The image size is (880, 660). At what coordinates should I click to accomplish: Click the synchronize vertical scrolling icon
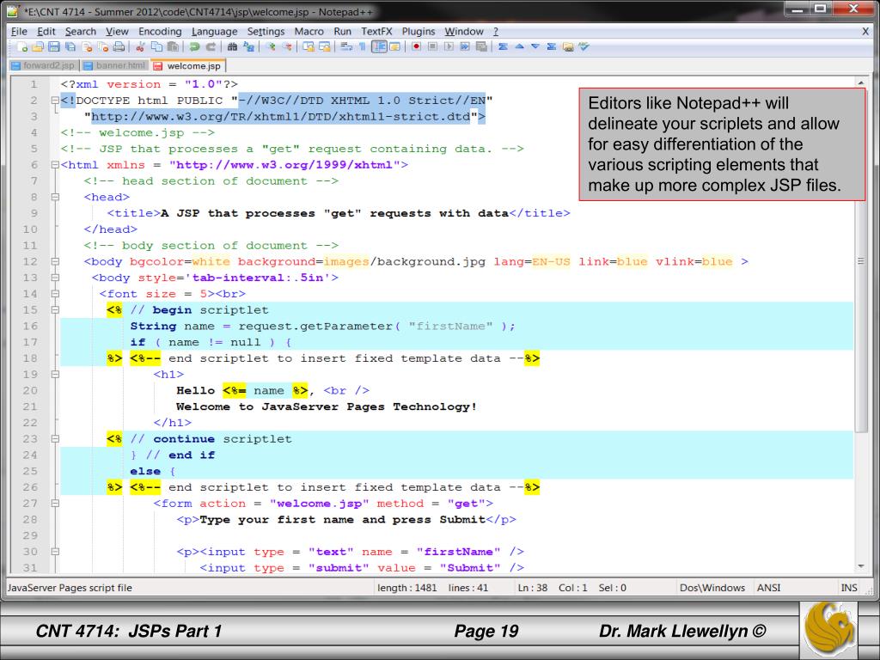(309, 47)
